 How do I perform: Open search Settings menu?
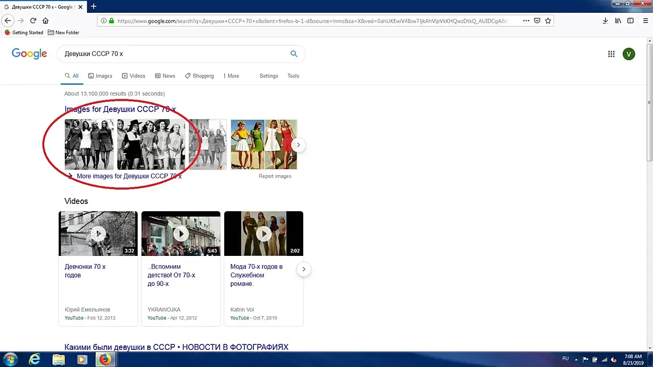pos(268,76)
